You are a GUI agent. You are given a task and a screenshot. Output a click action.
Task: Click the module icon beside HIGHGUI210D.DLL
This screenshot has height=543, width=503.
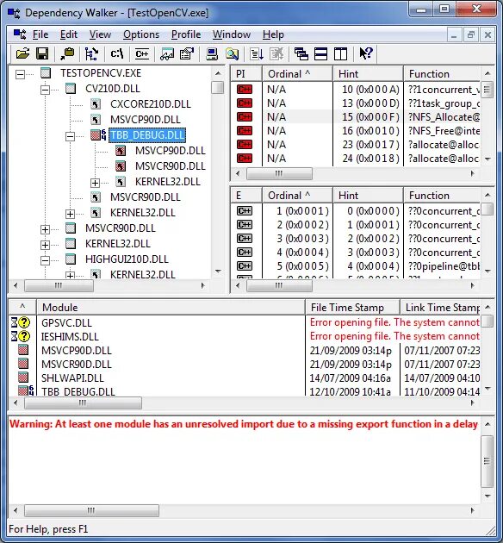[71, 259]
